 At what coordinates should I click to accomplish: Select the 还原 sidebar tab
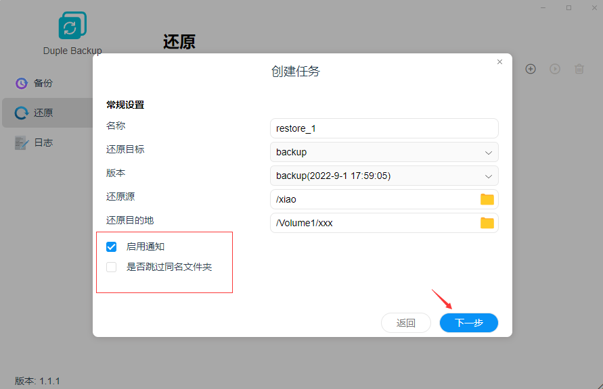(43, 113)
